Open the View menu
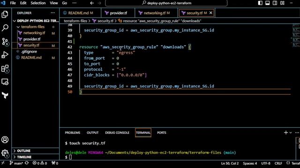The image size is (300, 168). (54, 3)
